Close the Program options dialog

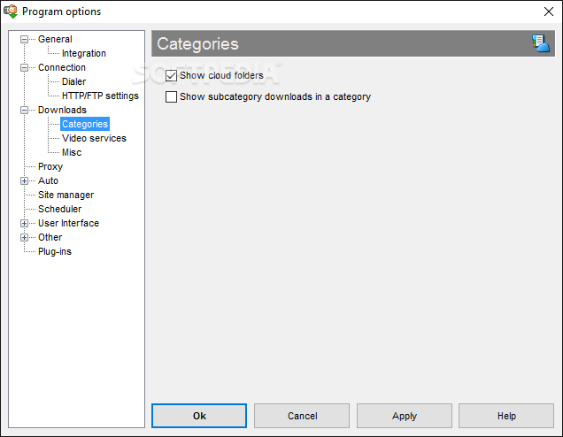548,11
